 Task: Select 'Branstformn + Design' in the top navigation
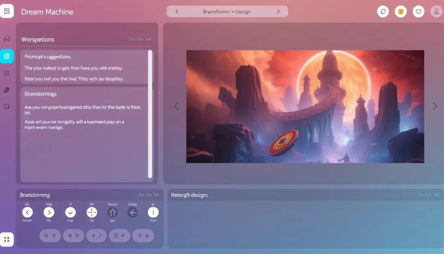pyautogui.click(x=227, y=12)
